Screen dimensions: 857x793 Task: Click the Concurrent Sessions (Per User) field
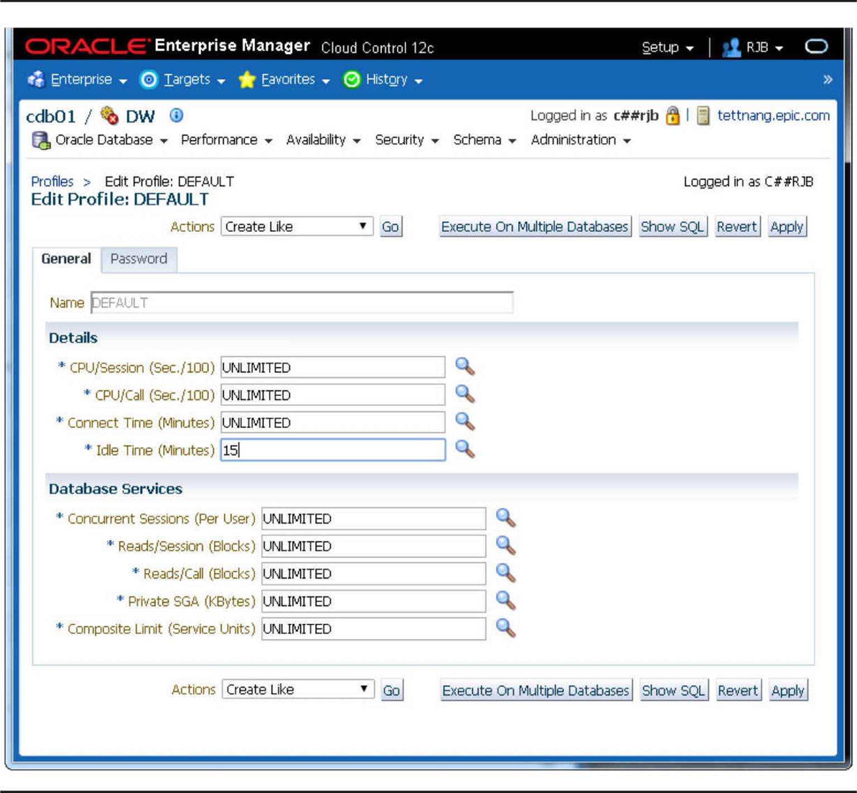374,518
